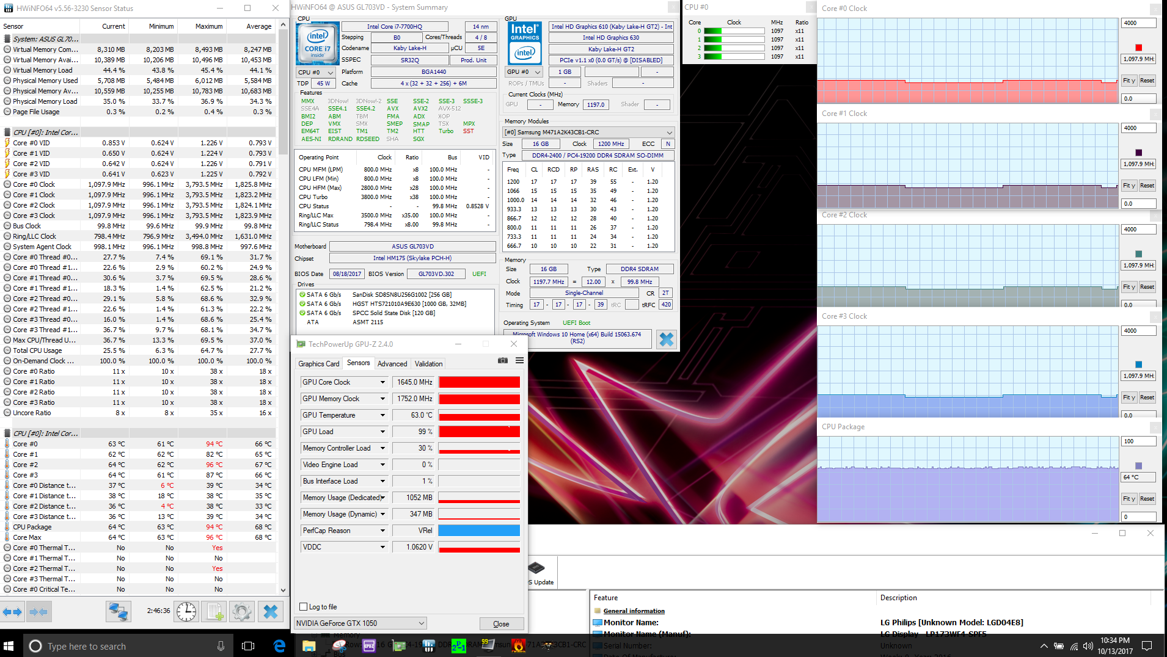Open the GPU-Z hamburger menu
Screen dimensions: 1167x657
click(x=519, y=361)
